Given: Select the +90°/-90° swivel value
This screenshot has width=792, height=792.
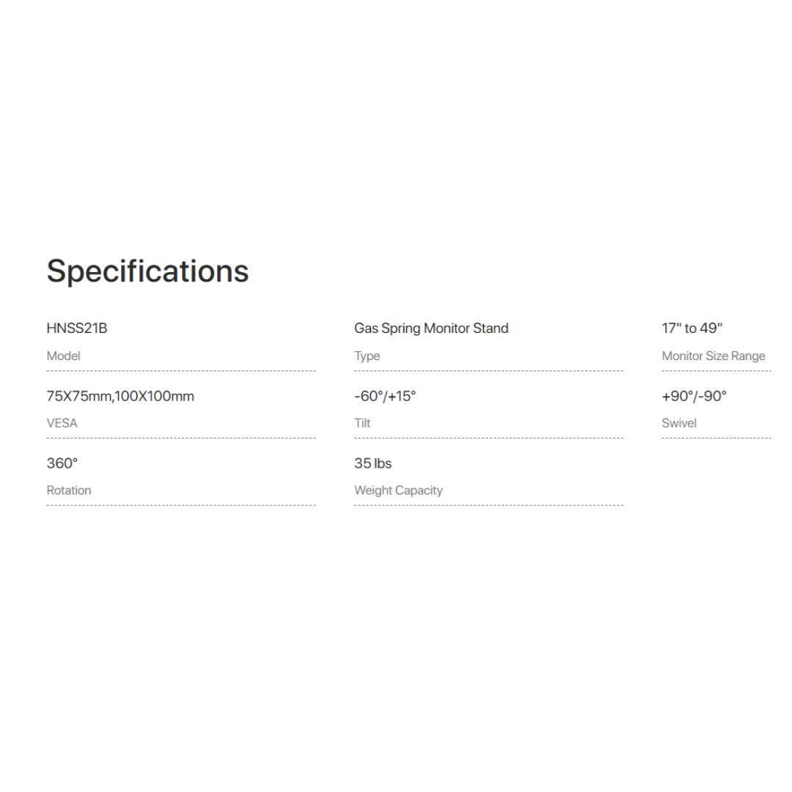Looking at the screenshot, I should 694,396.
